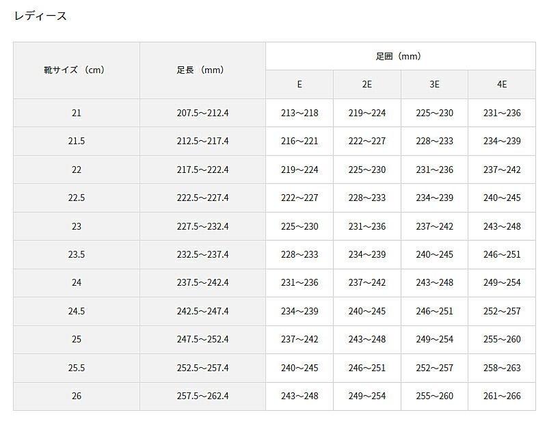547x432 pixels.
Task: Click the 2E value for size 23.5
Action: pyautogui.click(x=367, y=254)
